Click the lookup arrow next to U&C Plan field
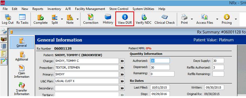 122,81
